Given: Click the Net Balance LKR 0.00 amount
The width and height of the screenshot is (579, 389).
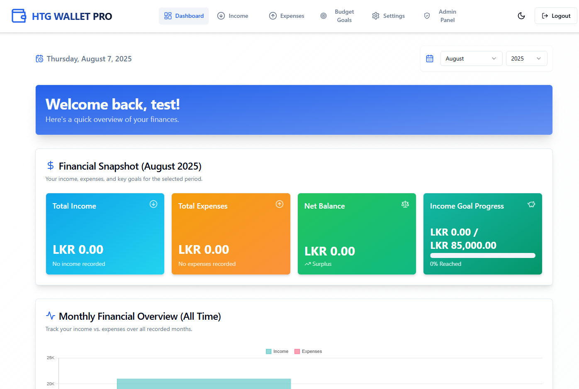Looking at the screenshot, I should pyautogui.click(x=330, y=251).
